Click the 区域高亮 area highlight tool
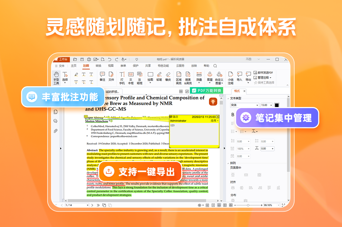 tap(179, 77)
